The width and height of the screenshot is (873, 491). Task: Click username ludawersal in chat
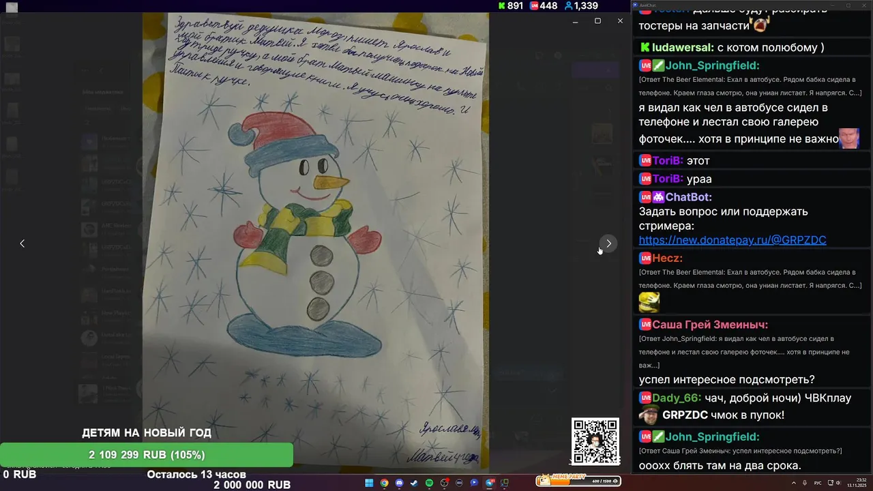(683, 48)
